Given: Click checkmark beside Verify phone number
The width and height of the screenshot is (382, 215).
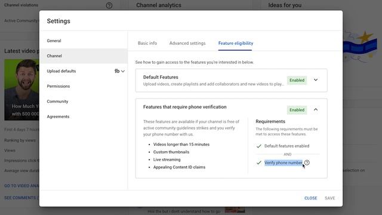Looking at the screenshot, I should 258,162.
